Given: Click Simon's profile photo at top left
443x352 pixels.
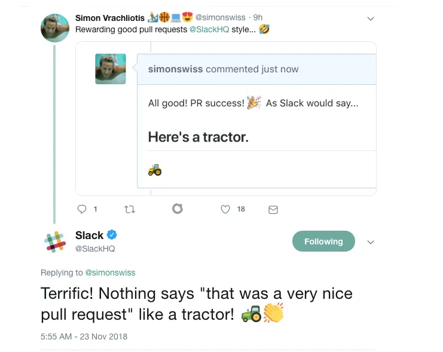Looking at the screenshot, I should 55,27.
